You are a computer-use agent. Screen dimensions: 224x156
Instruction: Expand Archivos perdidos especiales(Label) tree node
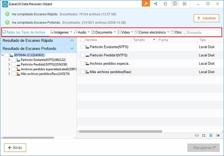tap(9, 69)
